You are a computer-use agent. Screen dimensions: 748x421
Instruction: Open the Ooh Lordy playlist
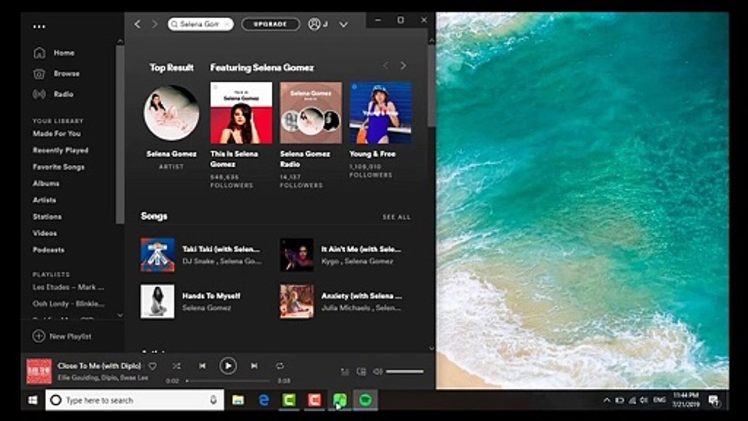pyautogui.click(x=68, y=304)
